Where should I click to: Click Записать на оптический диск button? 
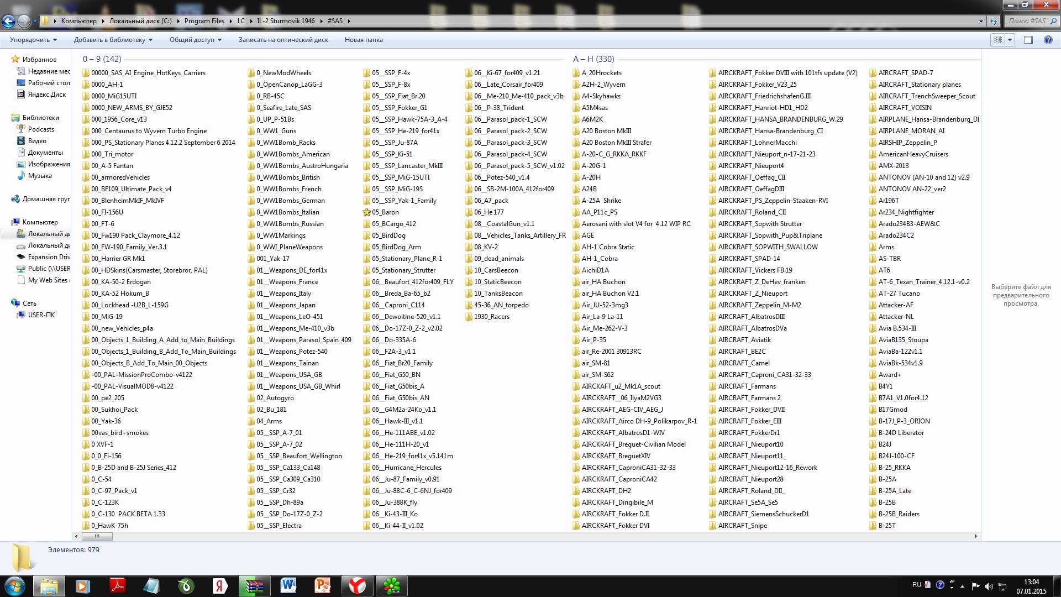point(283,40)
